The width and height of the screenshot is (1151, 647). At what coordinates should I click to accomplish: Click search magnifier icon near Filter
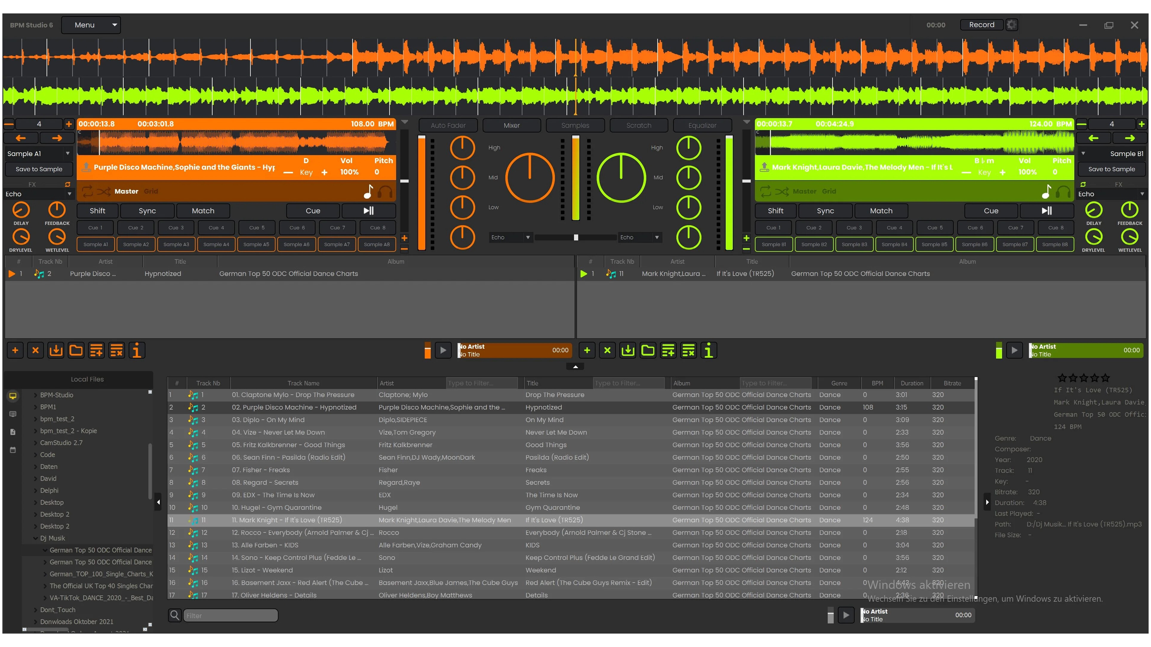point(175,615)
